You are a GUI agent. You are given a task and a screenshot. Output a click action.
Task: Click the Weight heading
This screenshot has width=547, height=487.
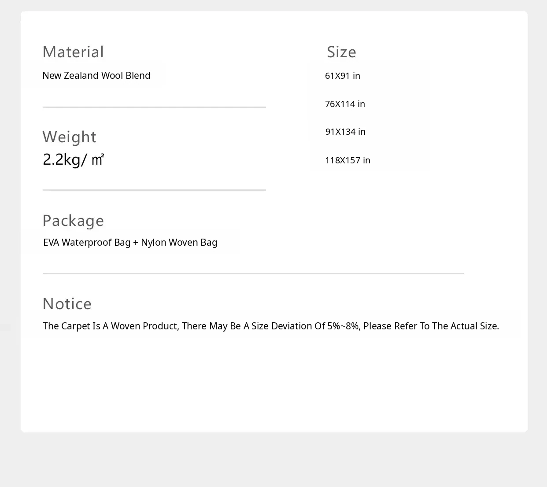pyautogui.click(x=69, y=137)
